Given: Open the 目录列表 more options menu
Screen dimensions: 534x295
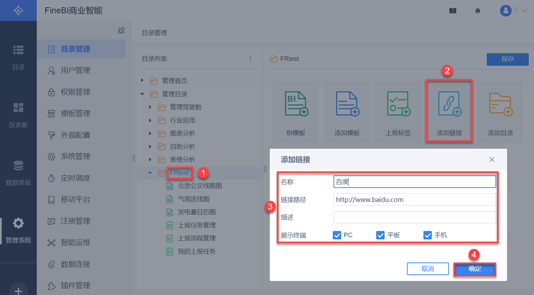Looking at the screenshot, I should (251, 59).
